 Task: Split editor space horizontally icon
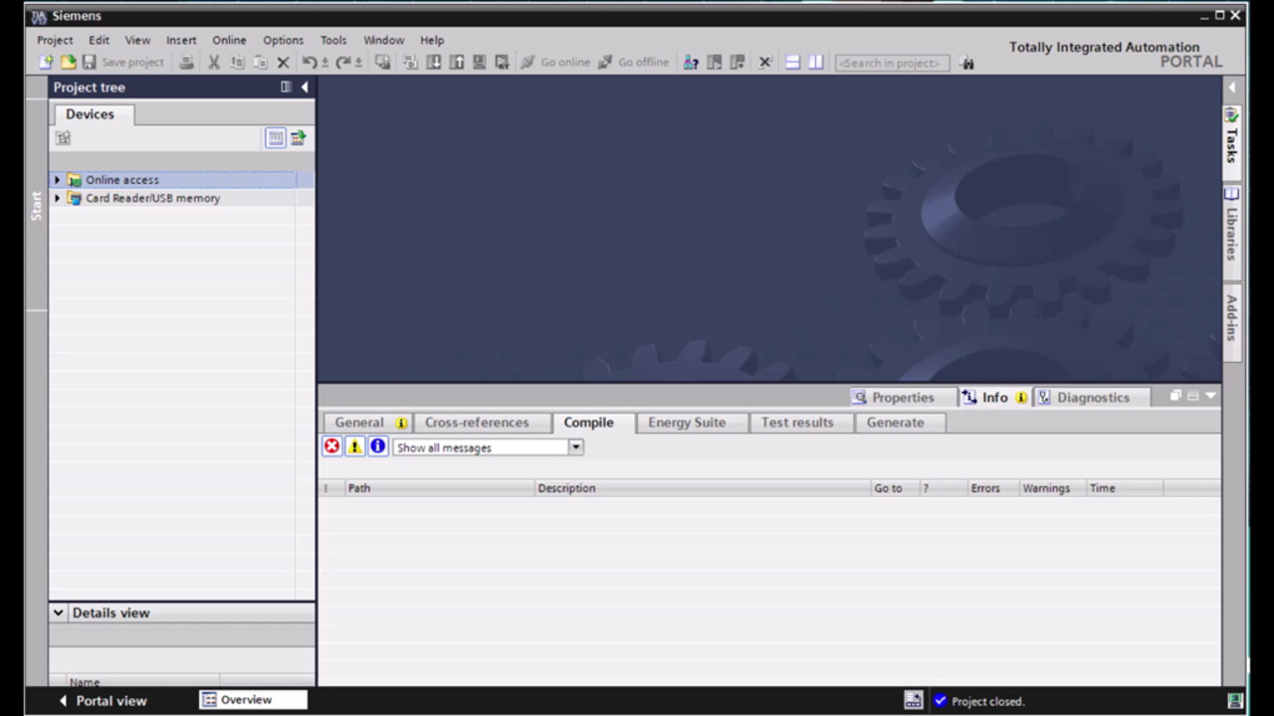(x=793, y=63)
